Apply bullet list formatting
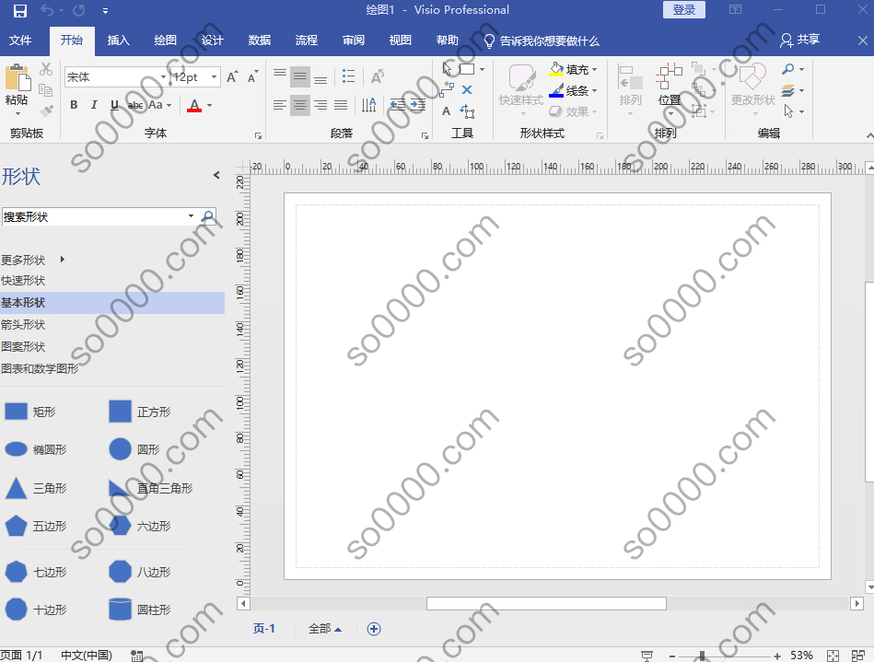The height and width of the screenshot is (662, 874). tap(348, 76)
